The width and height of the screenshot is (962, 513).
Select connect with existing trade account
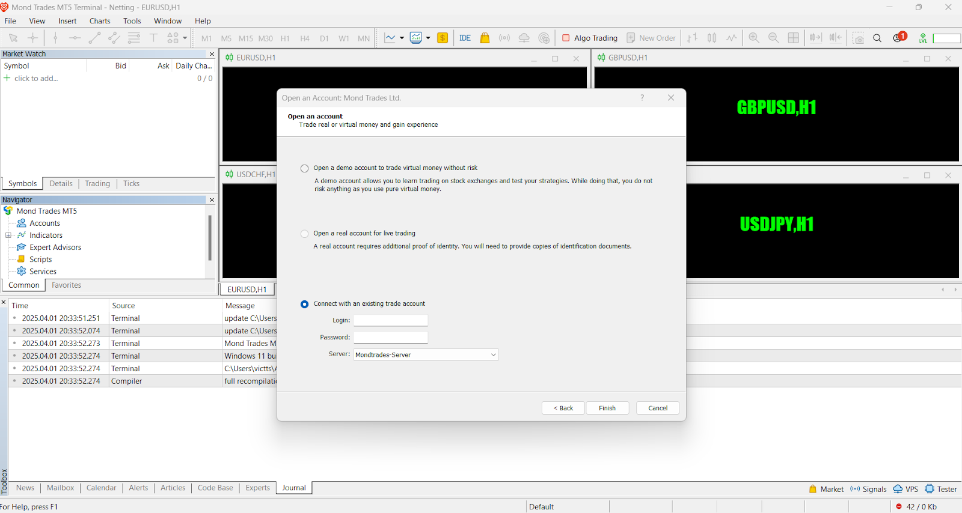[305, 304]
